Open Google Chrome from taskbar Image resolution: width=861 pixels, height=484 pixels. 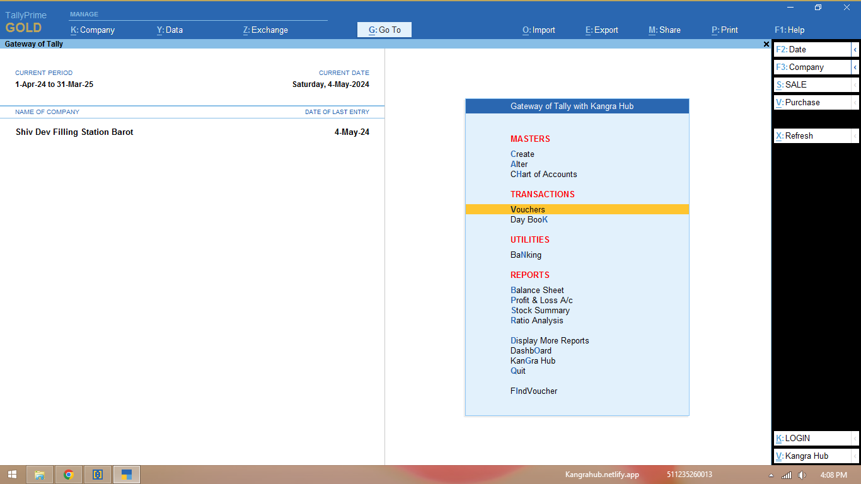point(68,475)
